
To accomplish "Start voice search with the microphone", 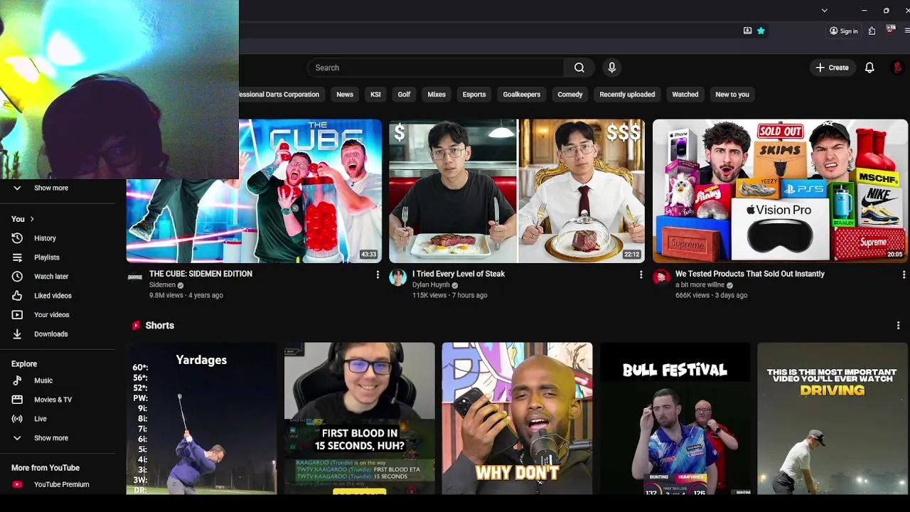I will click(611, 68).
